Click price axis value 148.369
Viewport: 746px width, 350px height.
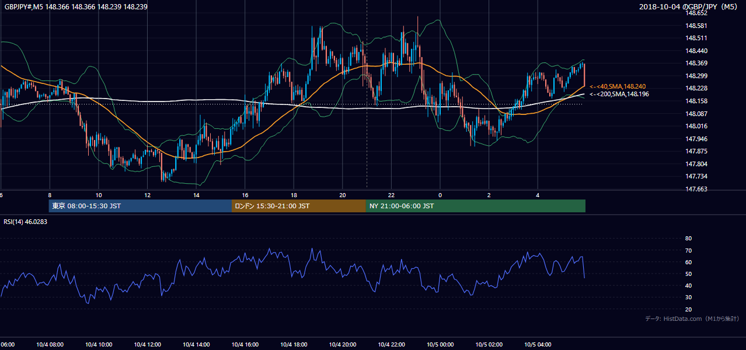pyautogui.click(x=696, y=63)
